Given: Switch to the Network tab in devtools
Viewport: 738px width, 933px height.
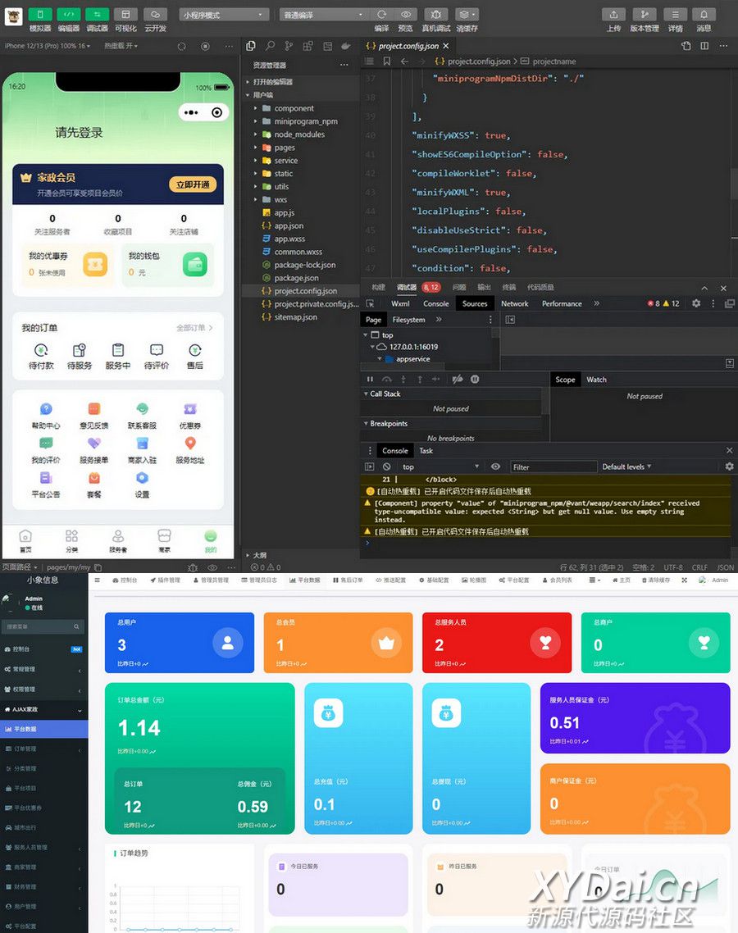Looking at the screenshot, I should click(x=514, y=303).
